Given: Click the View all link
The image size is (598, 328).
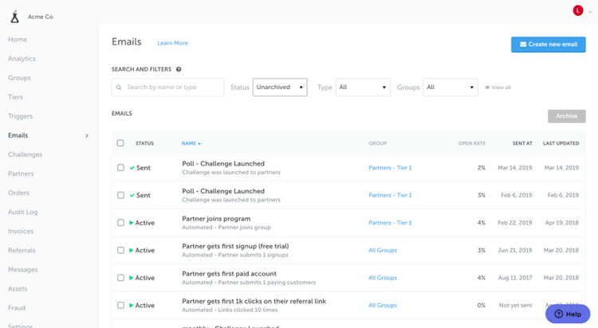Looking at the screenshot, I should pyautogui.click(x=501, y=88).
